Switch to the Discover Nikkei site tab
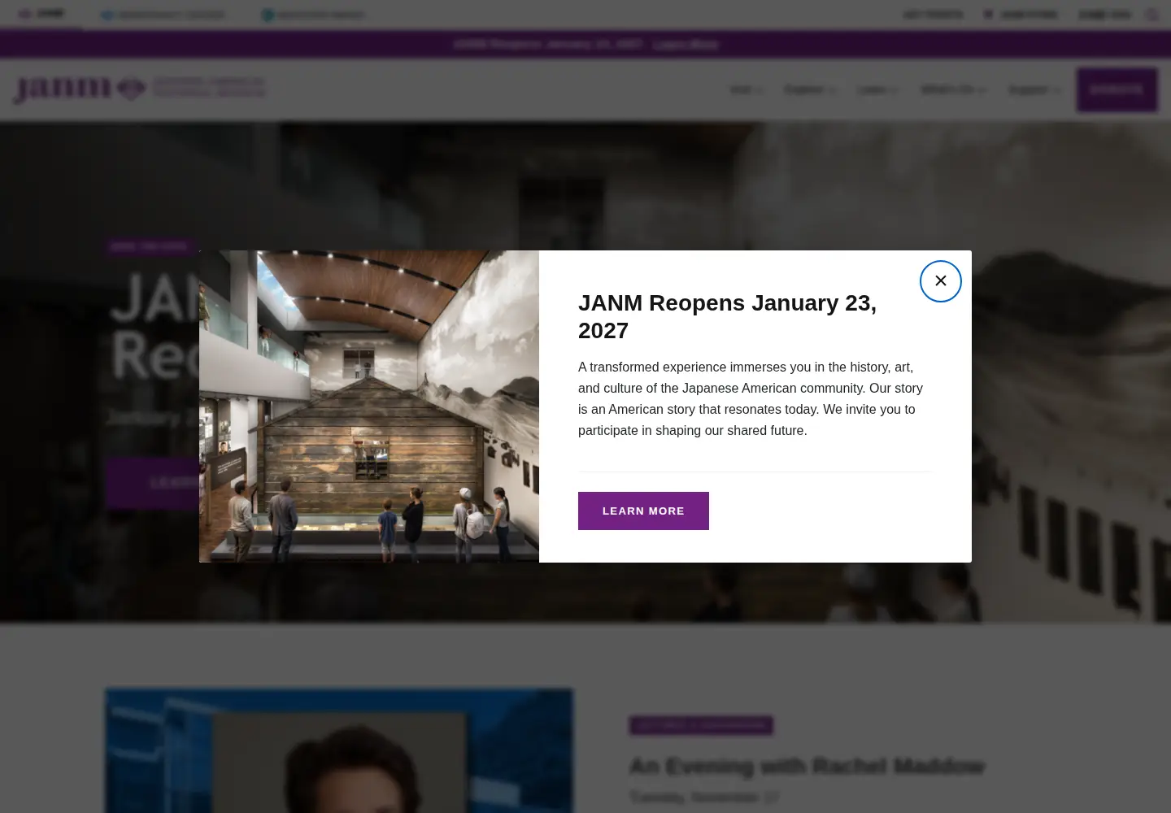This screenshot has width=1171, height=813. coord(313,15)
